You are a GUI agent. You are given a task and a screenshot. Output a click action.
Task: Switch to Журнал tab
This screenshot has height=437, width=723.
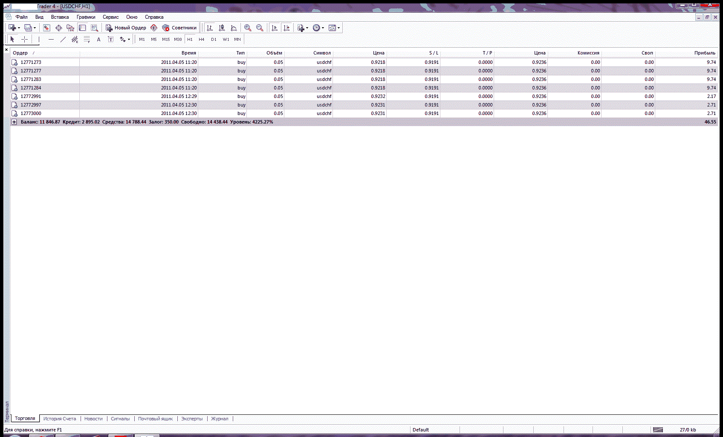(220, 419)
